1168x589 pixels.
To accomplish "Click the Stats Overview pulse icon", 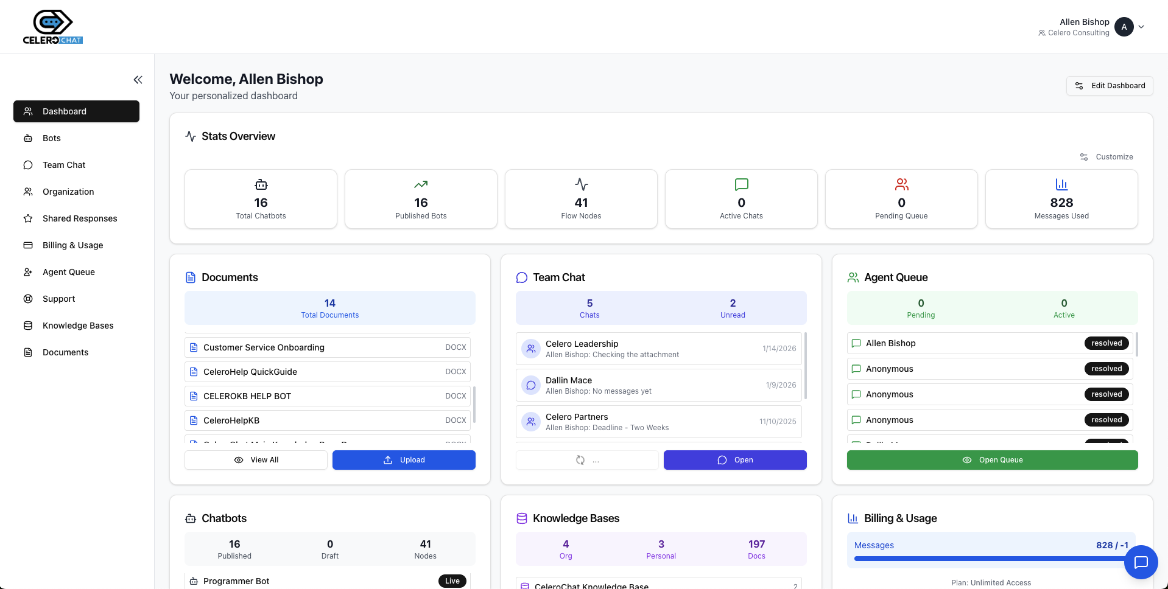I will [x=191, y=136].
